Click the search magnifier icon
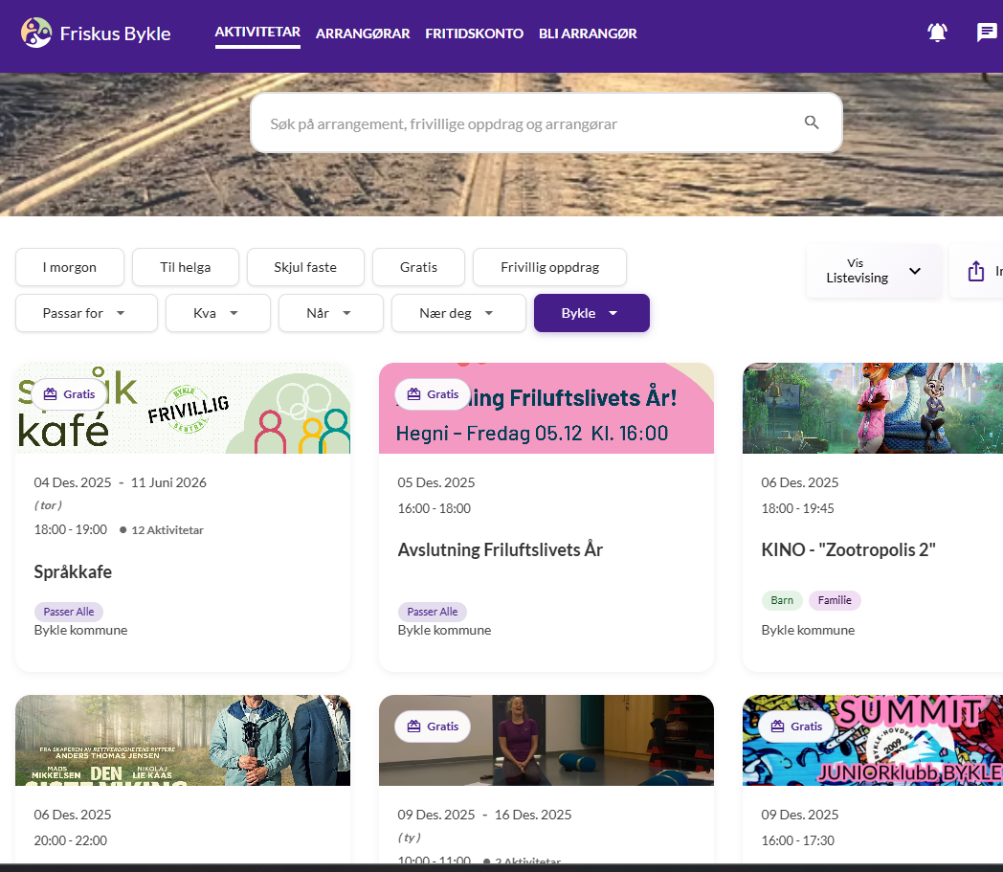This screenshot has width=1003, height=872. 812,123
